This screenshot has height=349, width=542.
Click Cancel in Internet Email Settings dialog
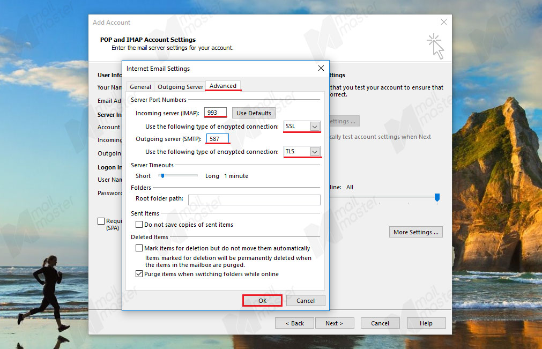click(x=306, y=301)
